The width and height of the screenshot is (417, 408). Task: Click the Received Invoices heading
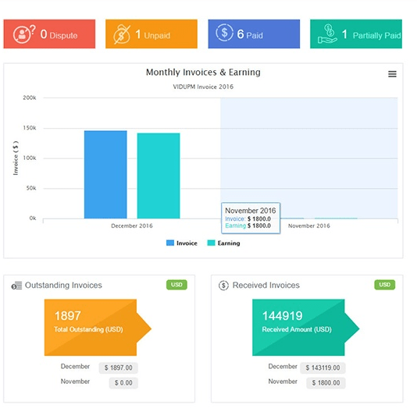266,286
